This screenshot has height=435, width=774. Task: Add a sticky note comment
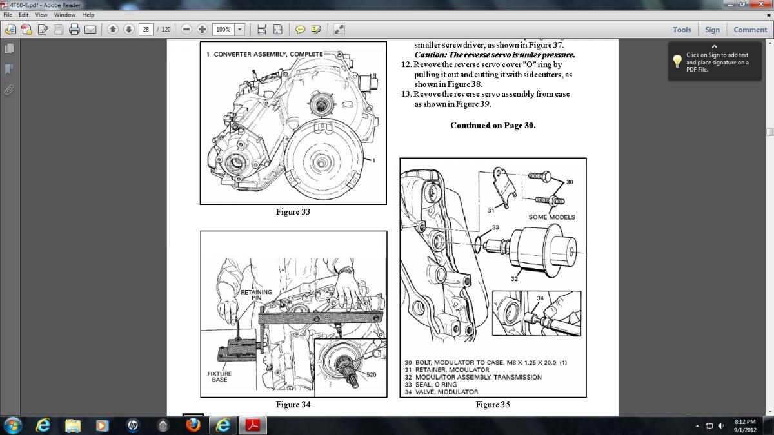300,30
